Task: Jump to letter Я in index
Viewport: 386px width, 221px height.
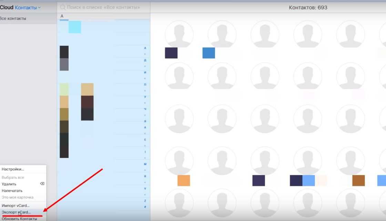Action: point(145,121)
